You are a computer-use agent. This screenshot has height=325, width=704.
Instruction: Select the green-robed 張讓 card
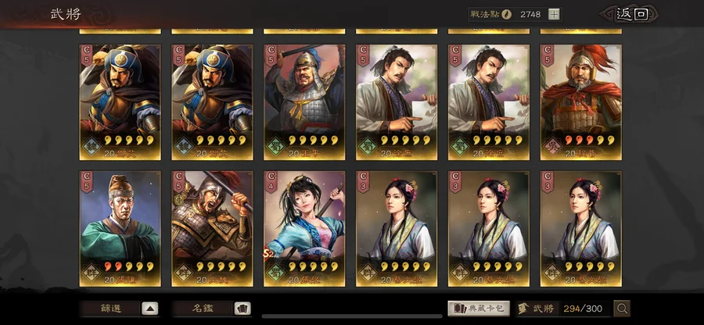point(120,229)
